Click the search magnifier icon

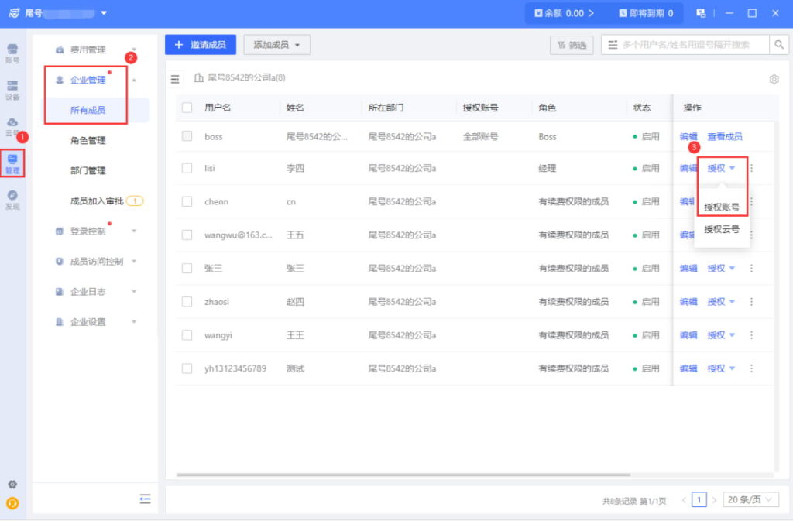[x=778, y=44]
